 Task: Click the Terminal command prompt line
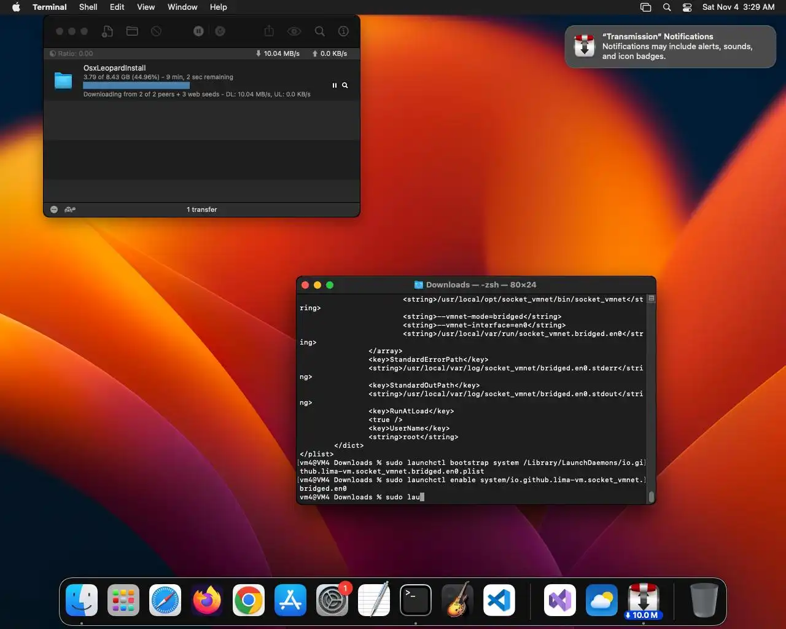(x=472, y=497)
